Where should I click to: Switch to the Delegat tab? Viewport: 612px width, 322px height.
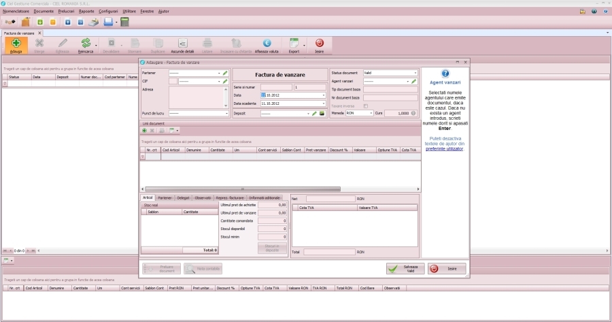click(183, 197)
